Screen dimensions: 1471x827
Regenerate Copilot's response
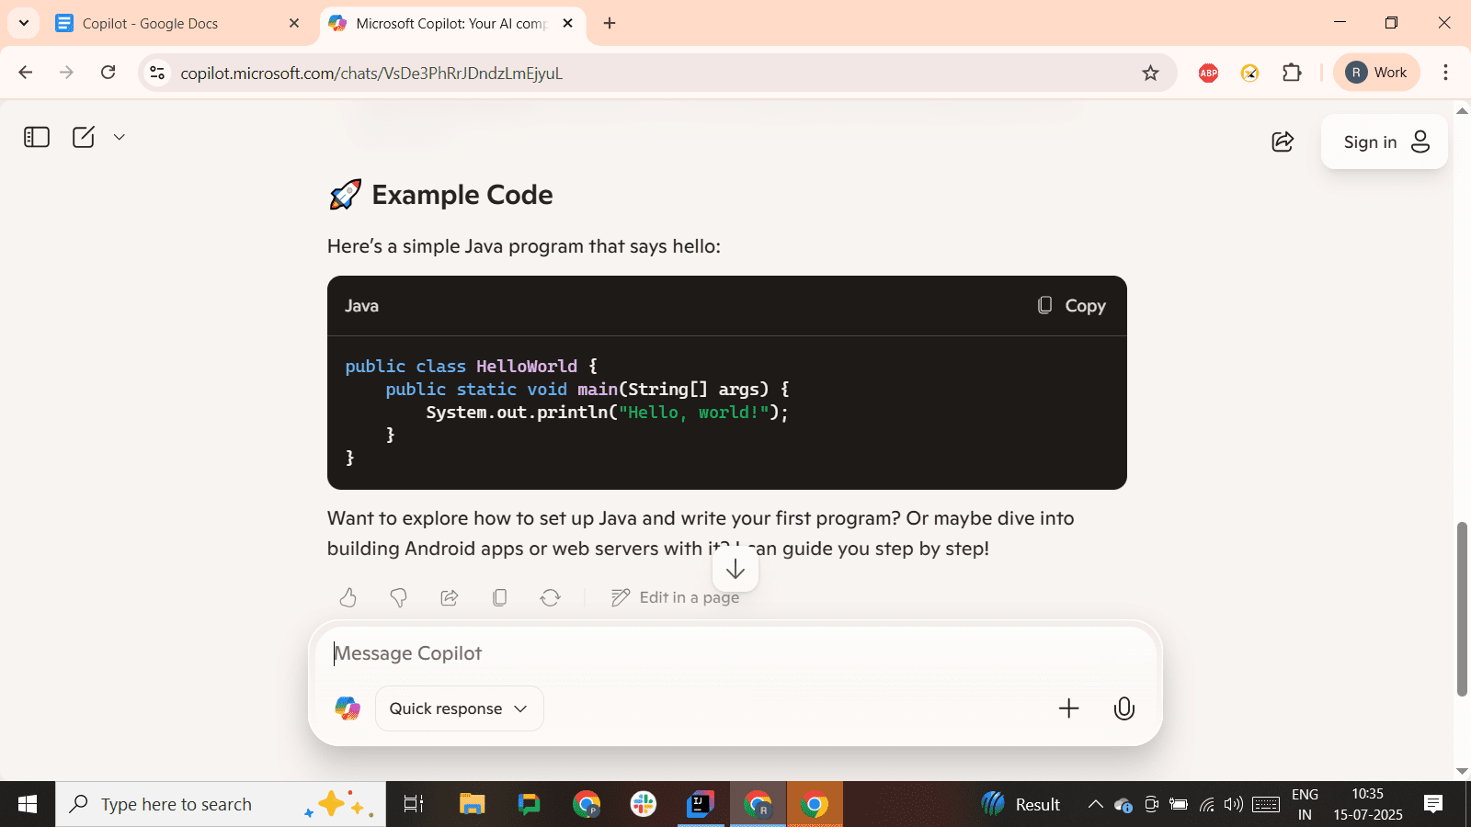point(550,597)
